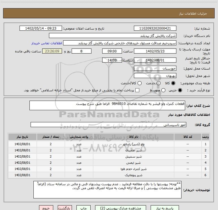Open the اطلاعات تماس خریدار link
This screenshot has height=210, width=218.
pyautogui.click(x=47, y=43)
